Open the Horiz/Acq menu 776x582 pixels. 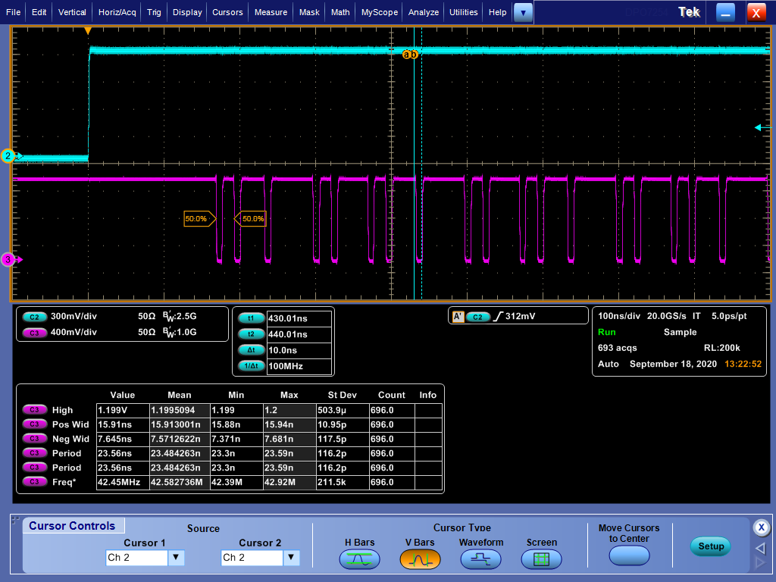[117, 12]
